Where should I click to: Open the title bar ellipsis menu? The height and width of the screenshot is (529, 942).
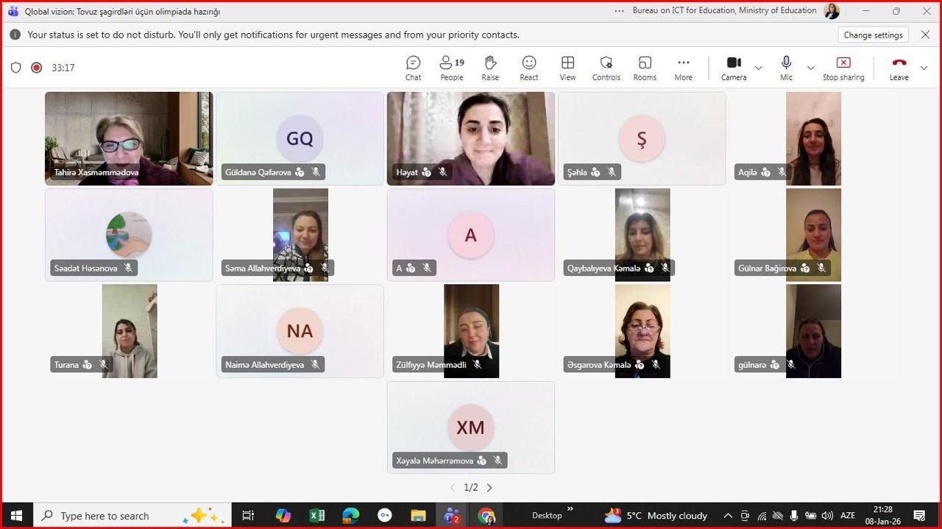click(619, 11)
